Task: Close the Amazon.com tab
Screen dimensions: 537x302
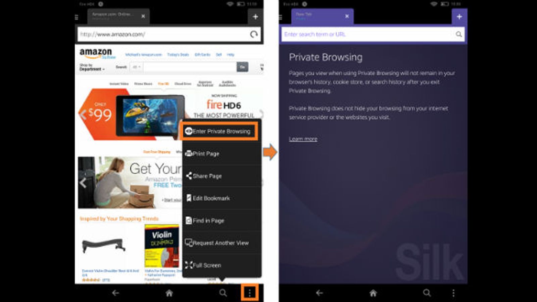Action: click(143, 16)
